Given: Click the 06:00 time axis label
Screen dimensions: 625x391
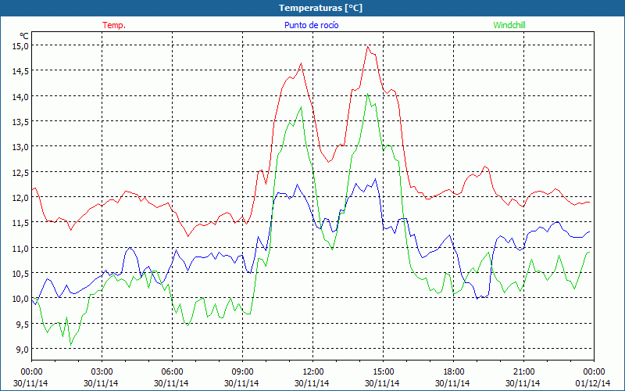Looking at the screenshot, I should (172, 372).
